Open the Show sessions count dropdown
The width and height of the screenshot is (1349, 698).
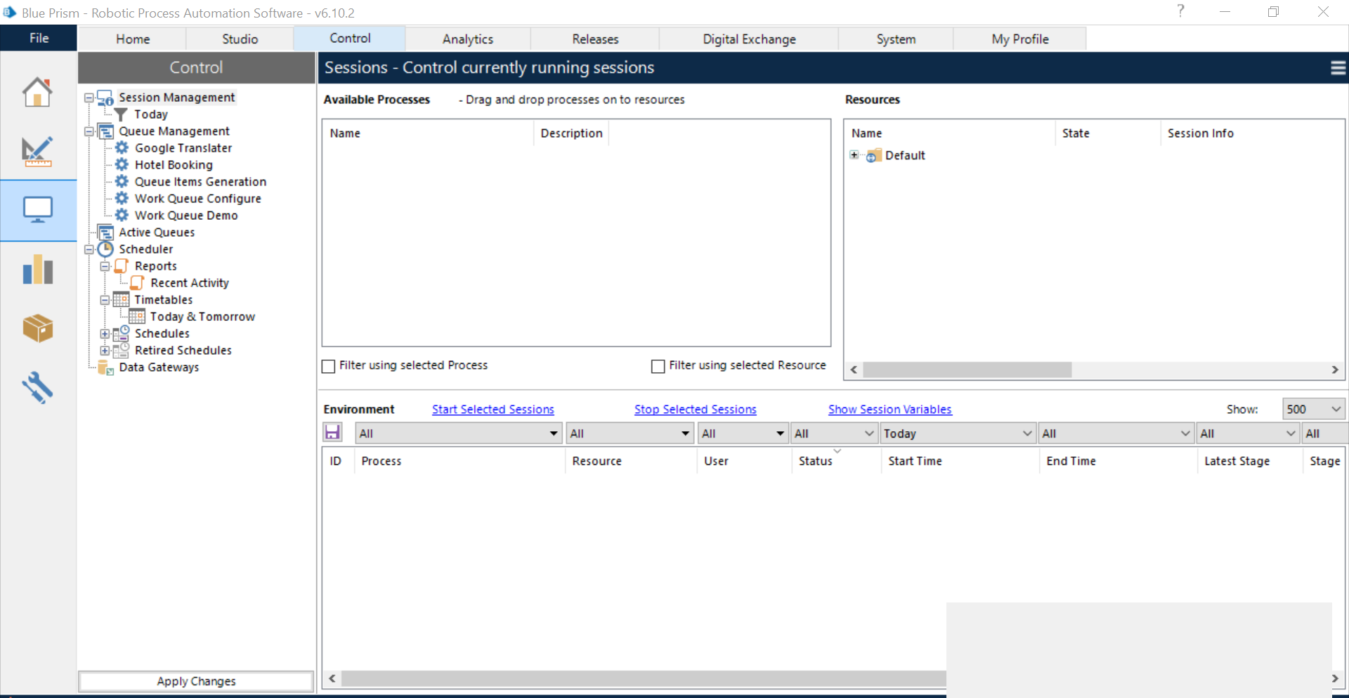(1334, 408)
